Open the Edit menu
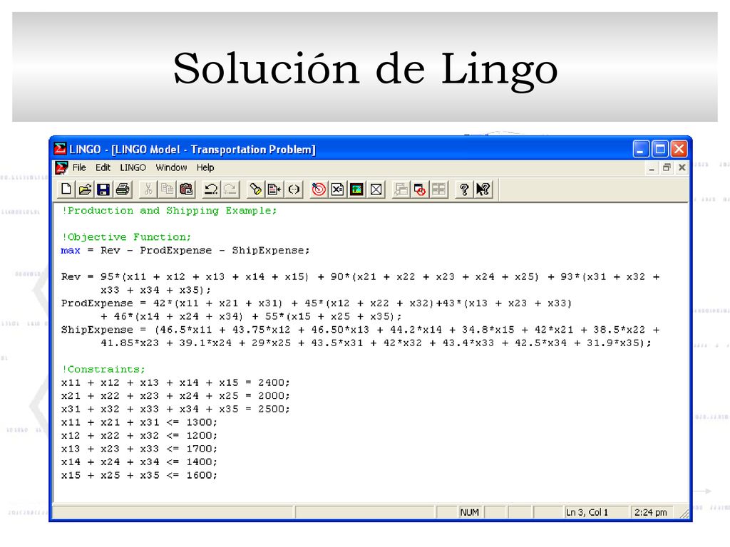Screen dimensions: 730x547 tap(103, 167)
